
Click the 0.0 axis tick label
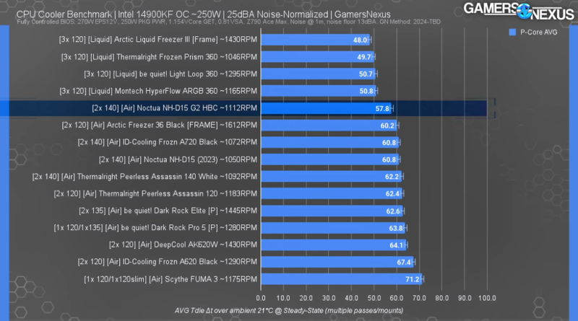coord(261,298)
